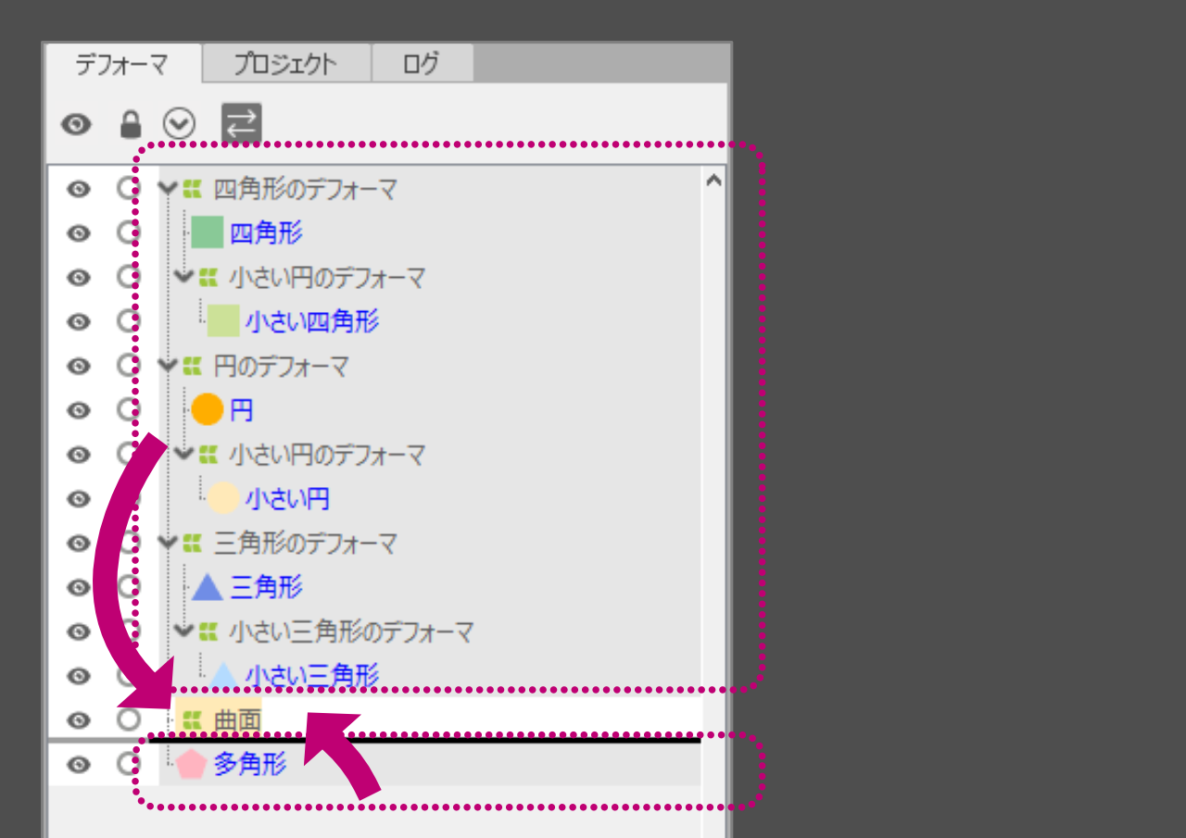Screen dimensions: 1186x838
Task: Collapse the 円のデフォーマ tree node
Action: click(x=168, y=365)
